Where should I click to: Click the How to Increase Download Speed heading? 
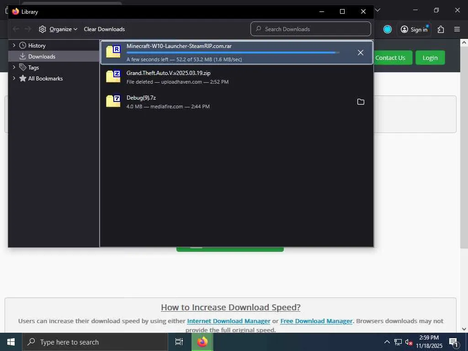pyautogui.click(x=231, y=307)
